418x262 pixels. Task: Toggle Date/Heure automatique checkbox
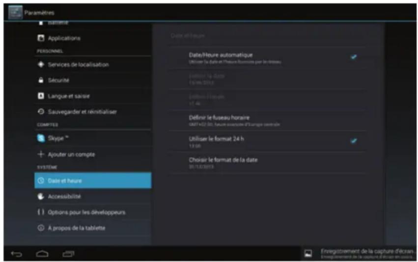click(354, 57)
